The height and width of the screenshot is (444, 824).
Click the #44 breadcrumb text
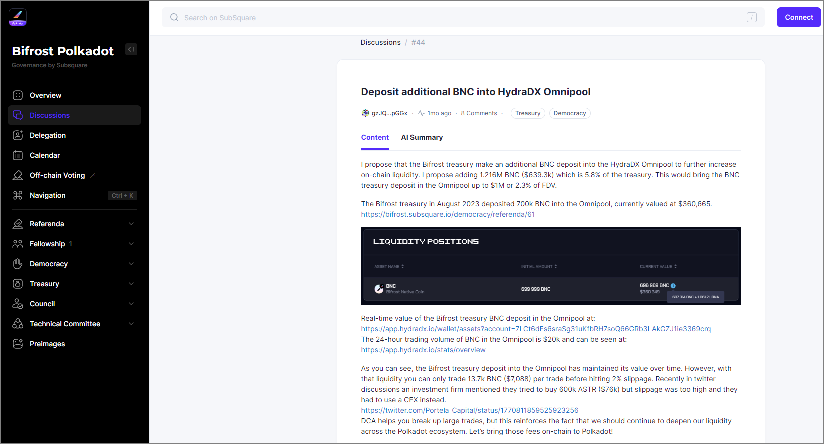pos(418,42)
